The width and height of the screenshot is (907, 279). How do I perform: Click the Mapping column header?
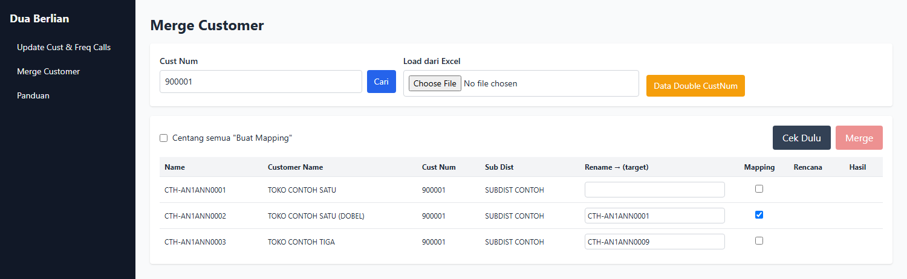759,167
